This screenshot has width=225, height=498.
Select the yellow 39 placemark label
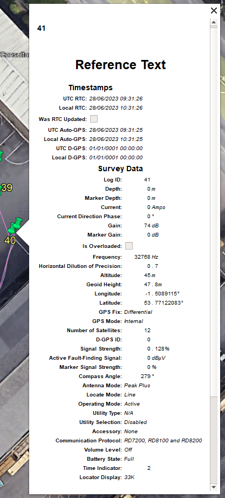click(x=7, y=188)
